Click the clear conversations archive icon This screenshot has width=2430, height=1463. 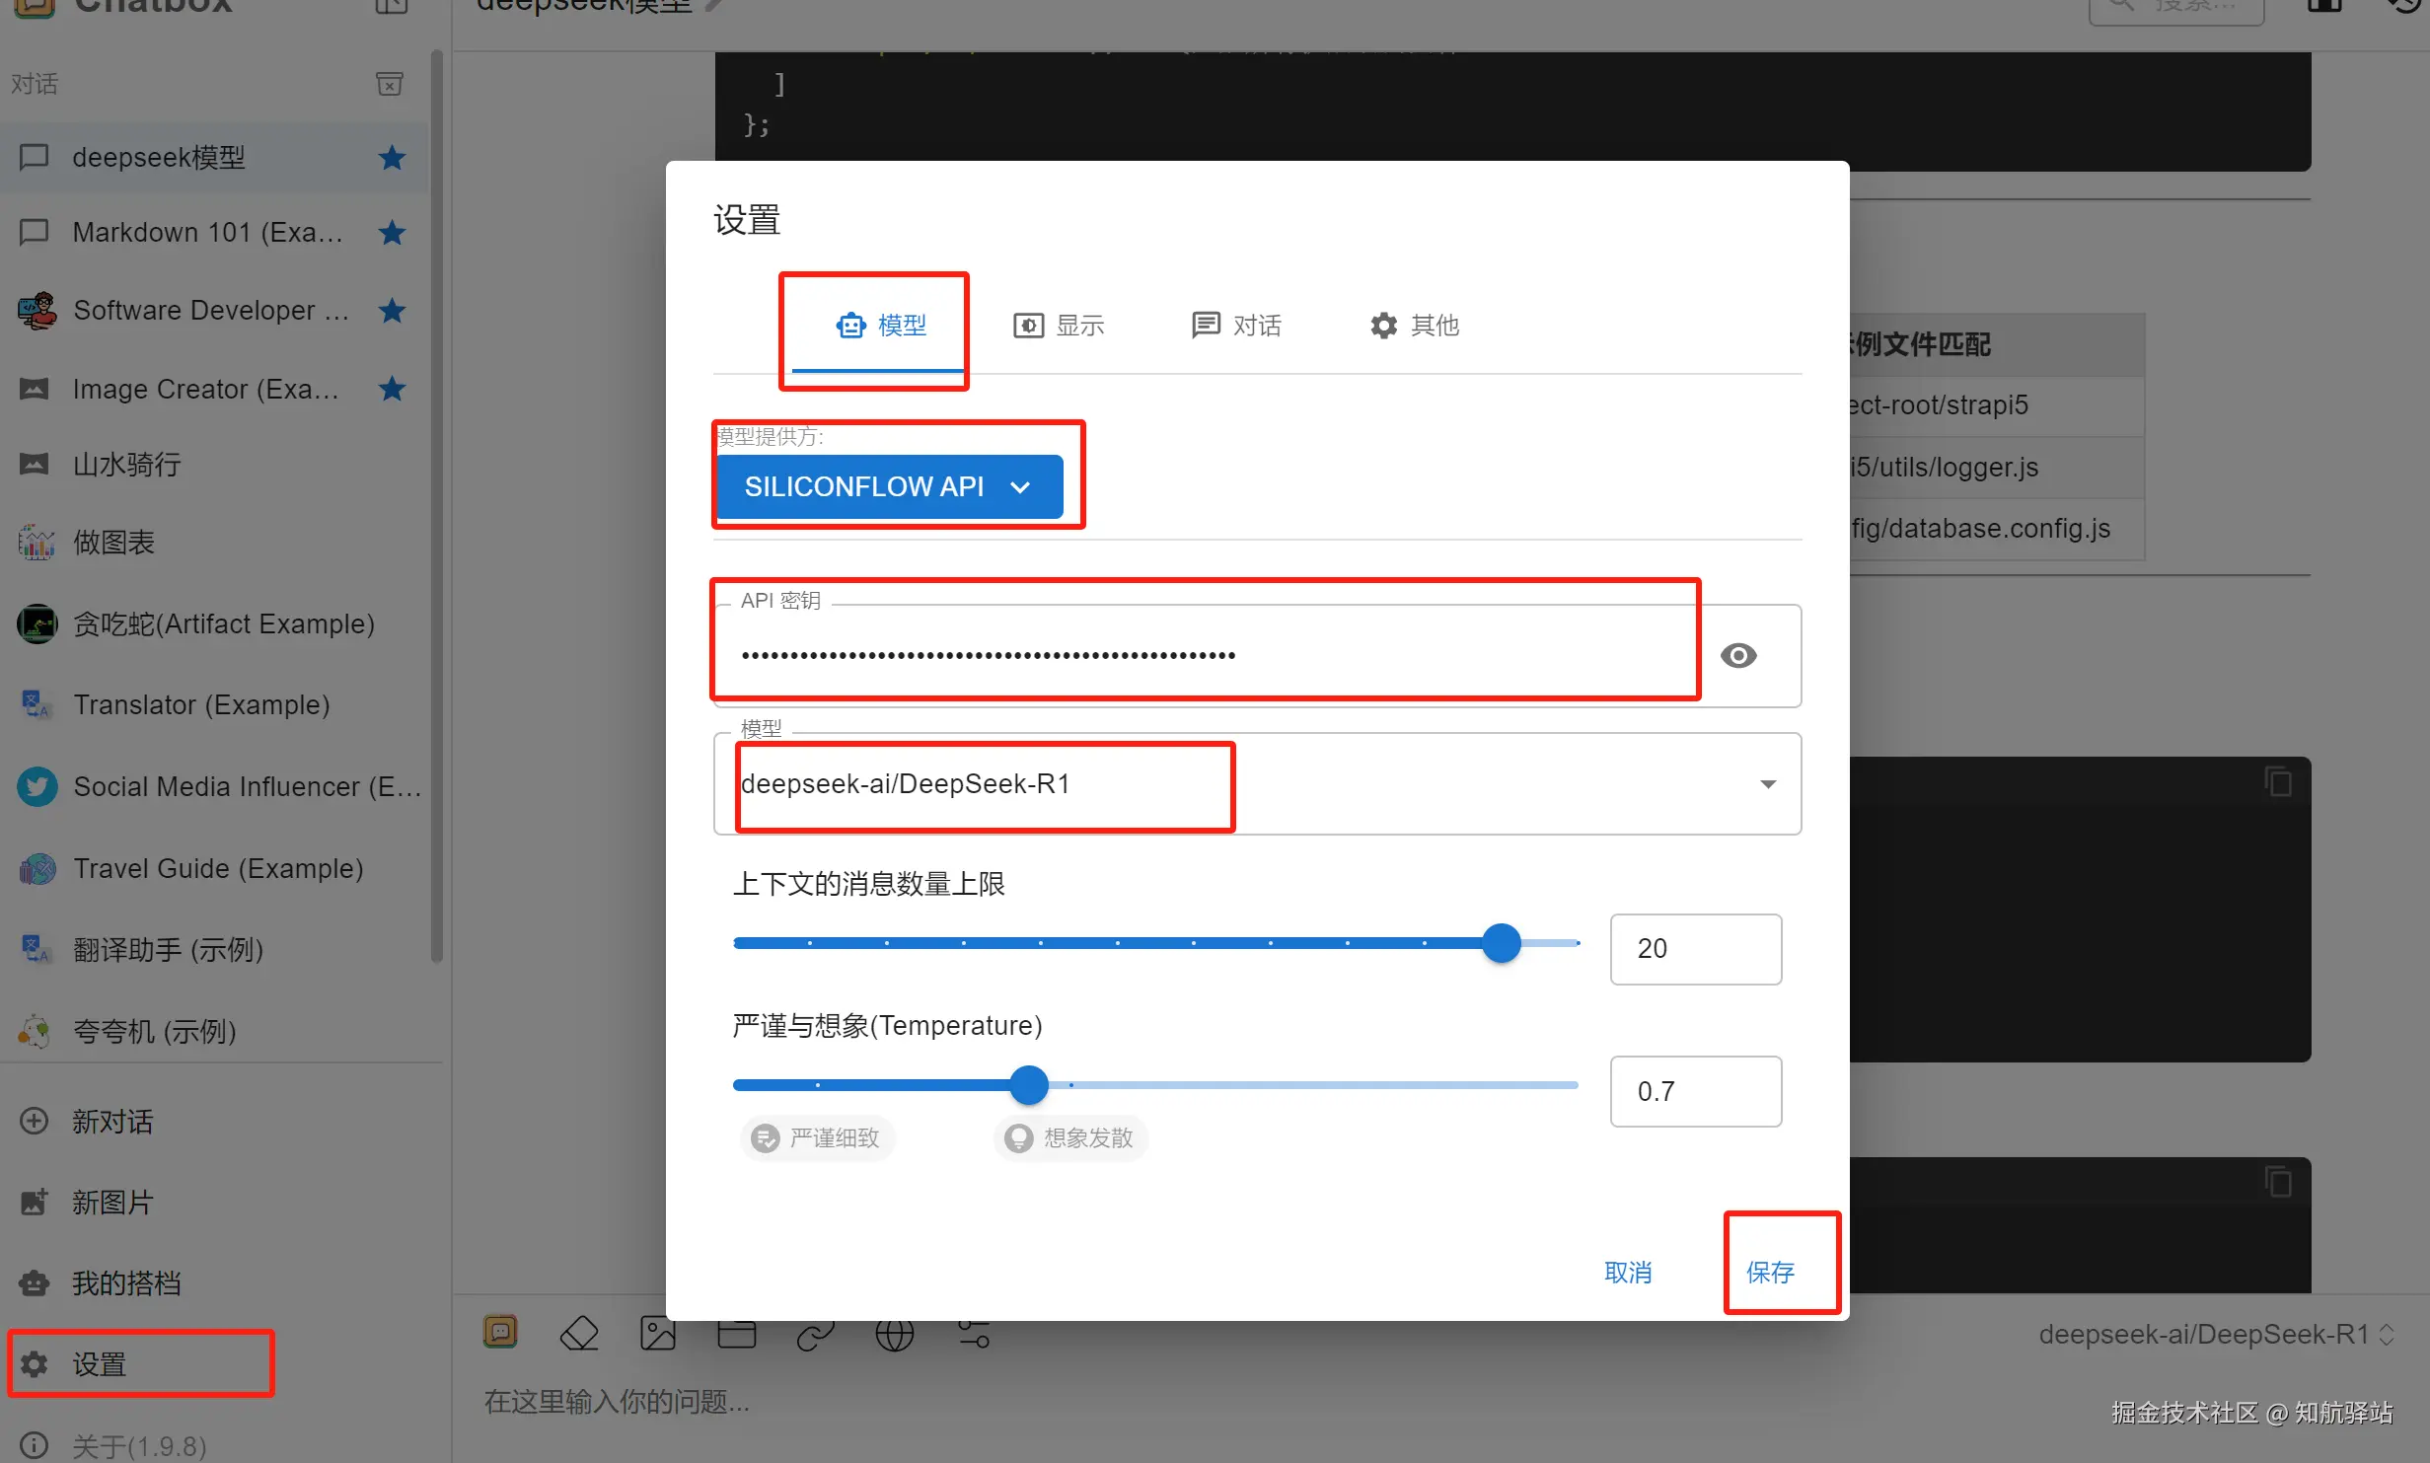tap(390, 84)
